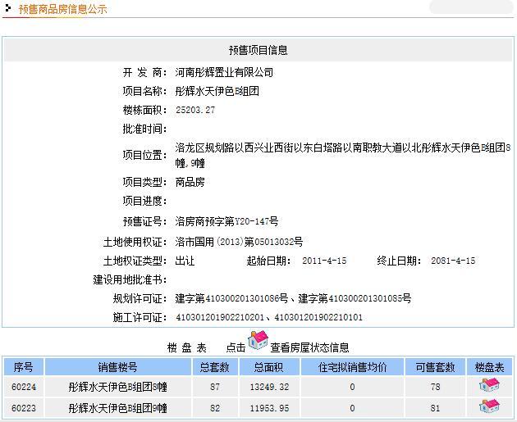Viewport: 517px width, 422px height.
Task: Open building table for 彤辉水天伊色B组团8幢
Action: (489, 385)
